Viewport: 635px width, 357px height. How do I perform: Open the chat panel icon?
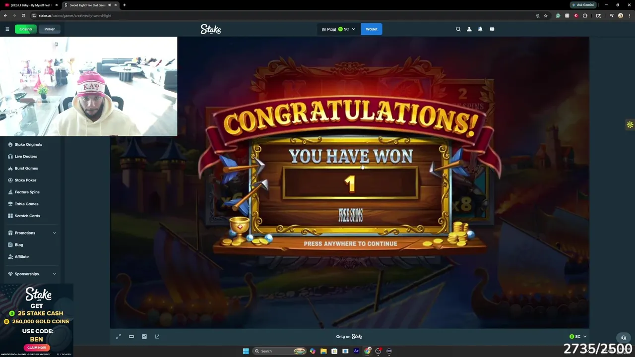coord(492,29)
